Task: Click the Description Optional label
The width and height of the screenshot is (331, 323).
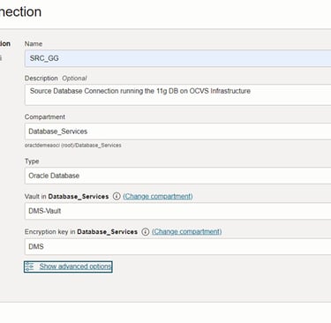Action: tap(56, 79)
